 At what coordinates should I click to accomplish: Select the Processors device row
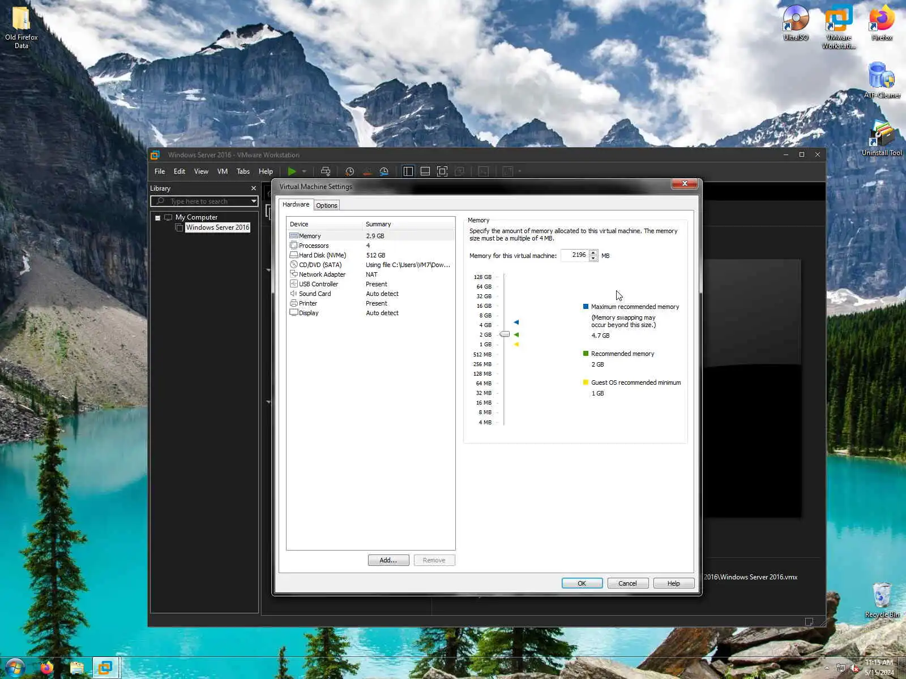click(371, 246)
